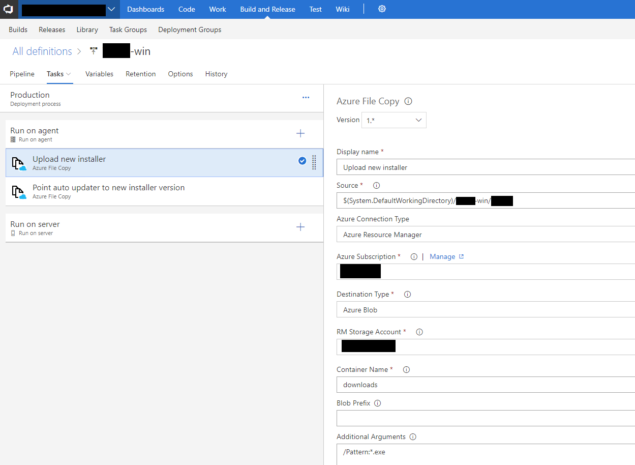The height and width of the screenshot is (465, 635).
Task: Open the settings gear icon
Action: point(382,9)
